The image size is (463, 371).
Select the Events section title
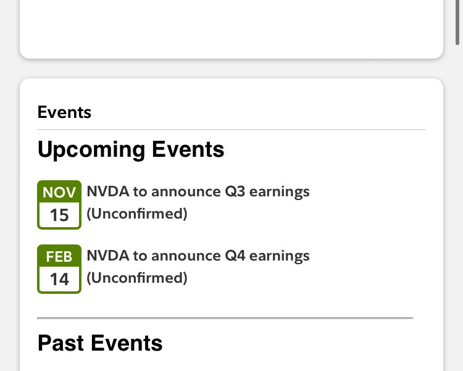tap(64, 112)
